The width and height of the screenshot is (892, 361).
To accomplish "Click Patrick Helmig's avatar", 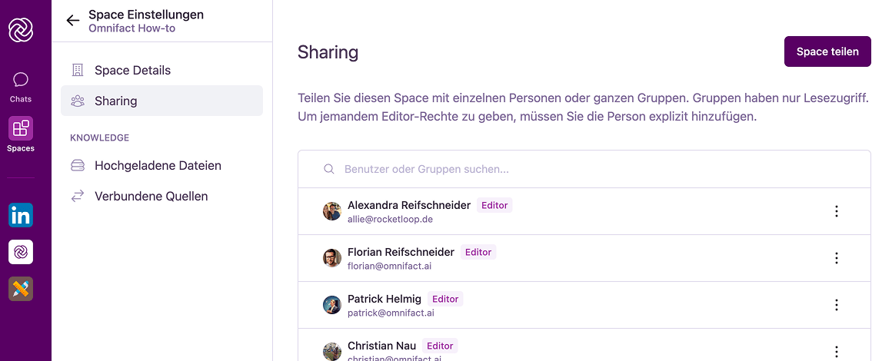I will tap(332, 305).
